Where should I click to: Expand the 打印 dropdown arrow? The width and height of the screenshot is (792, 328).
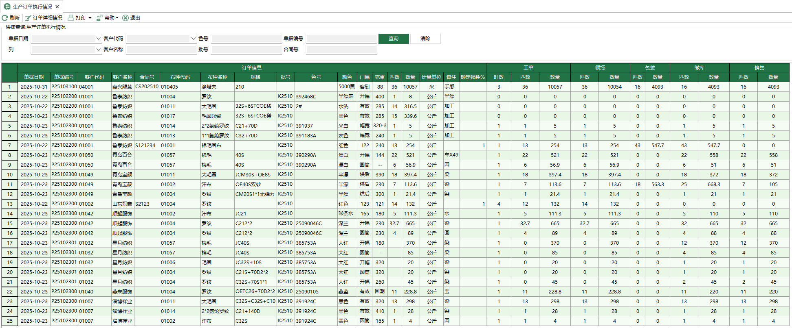tap(90, 18)
